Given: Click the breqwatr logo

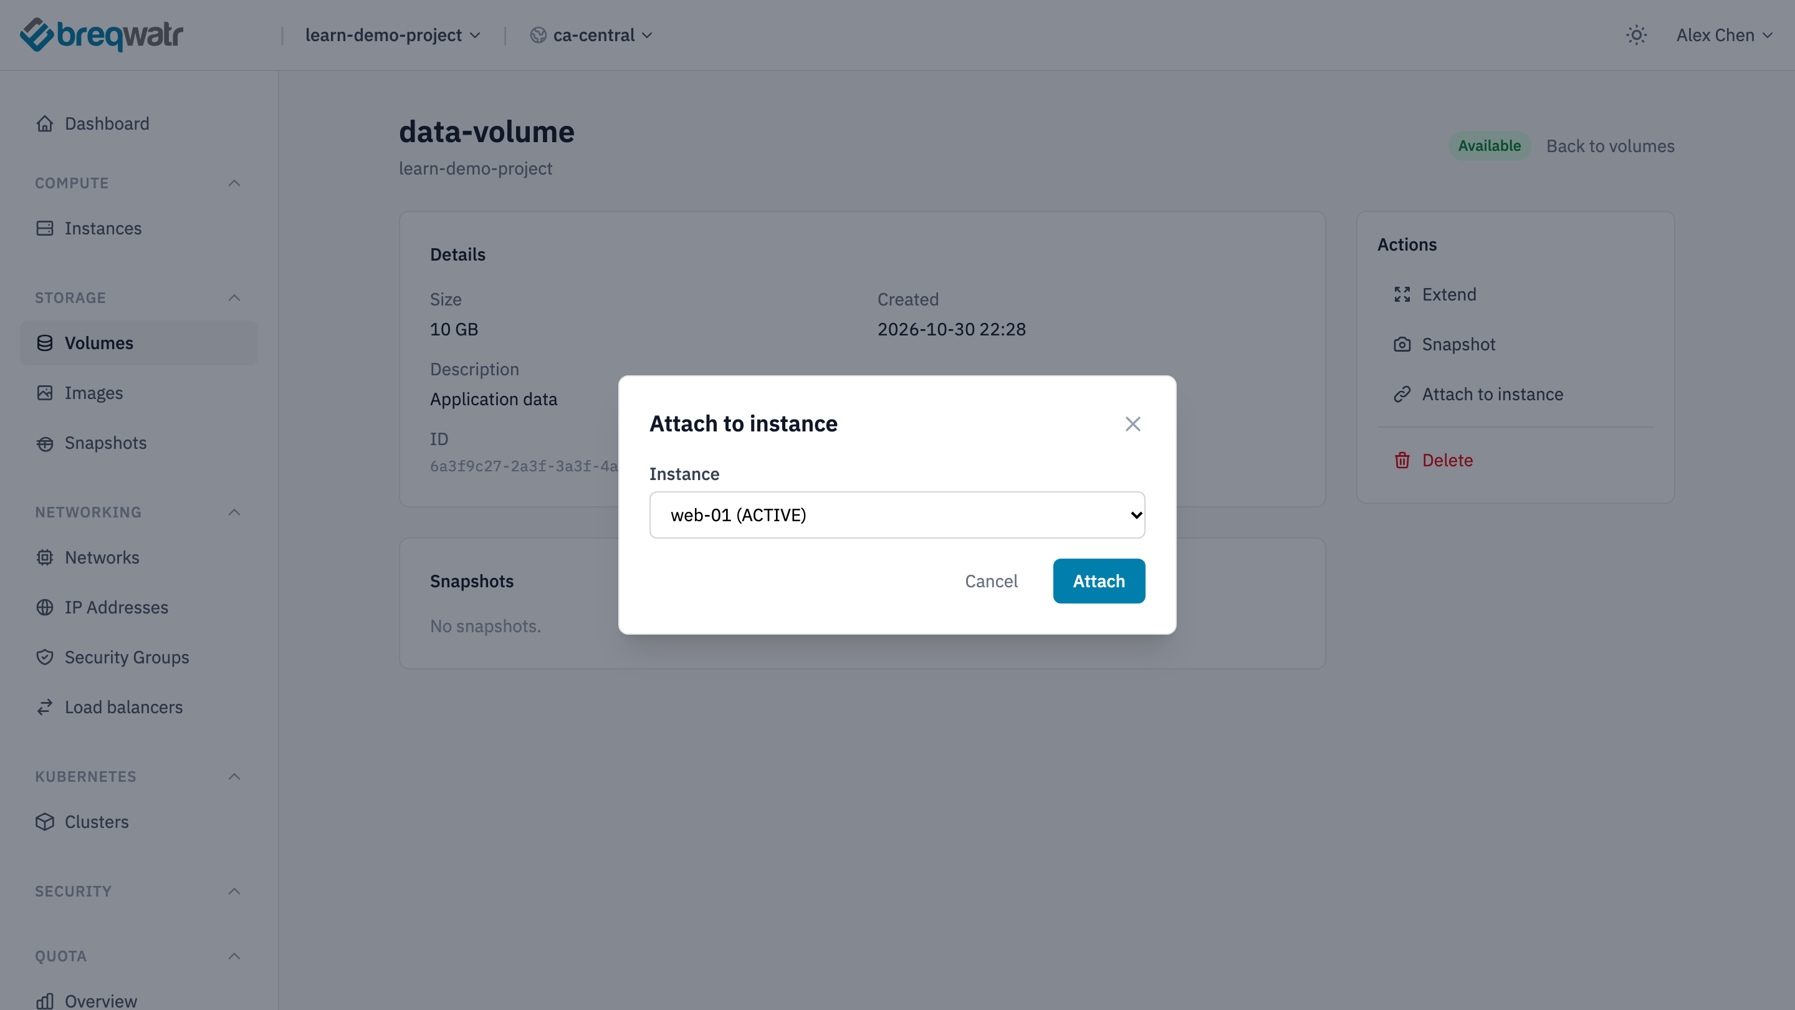Looking at the screenshot, I should (x=102, y=35).
